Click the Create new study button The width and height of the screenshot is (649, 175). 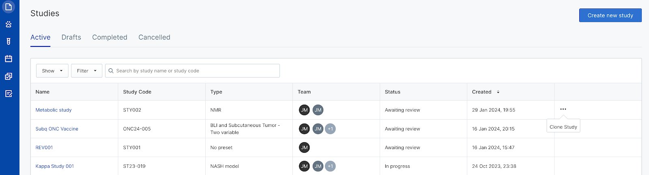pyautogui.click(x=610, y=15)
